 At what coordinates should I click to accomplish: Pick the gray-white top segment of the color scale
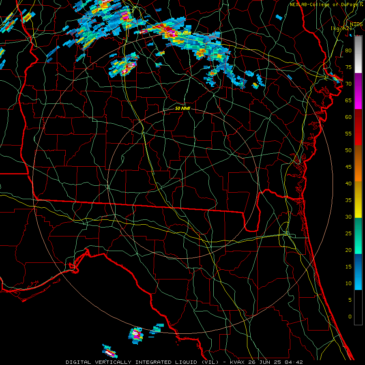(x=358, y=54)
